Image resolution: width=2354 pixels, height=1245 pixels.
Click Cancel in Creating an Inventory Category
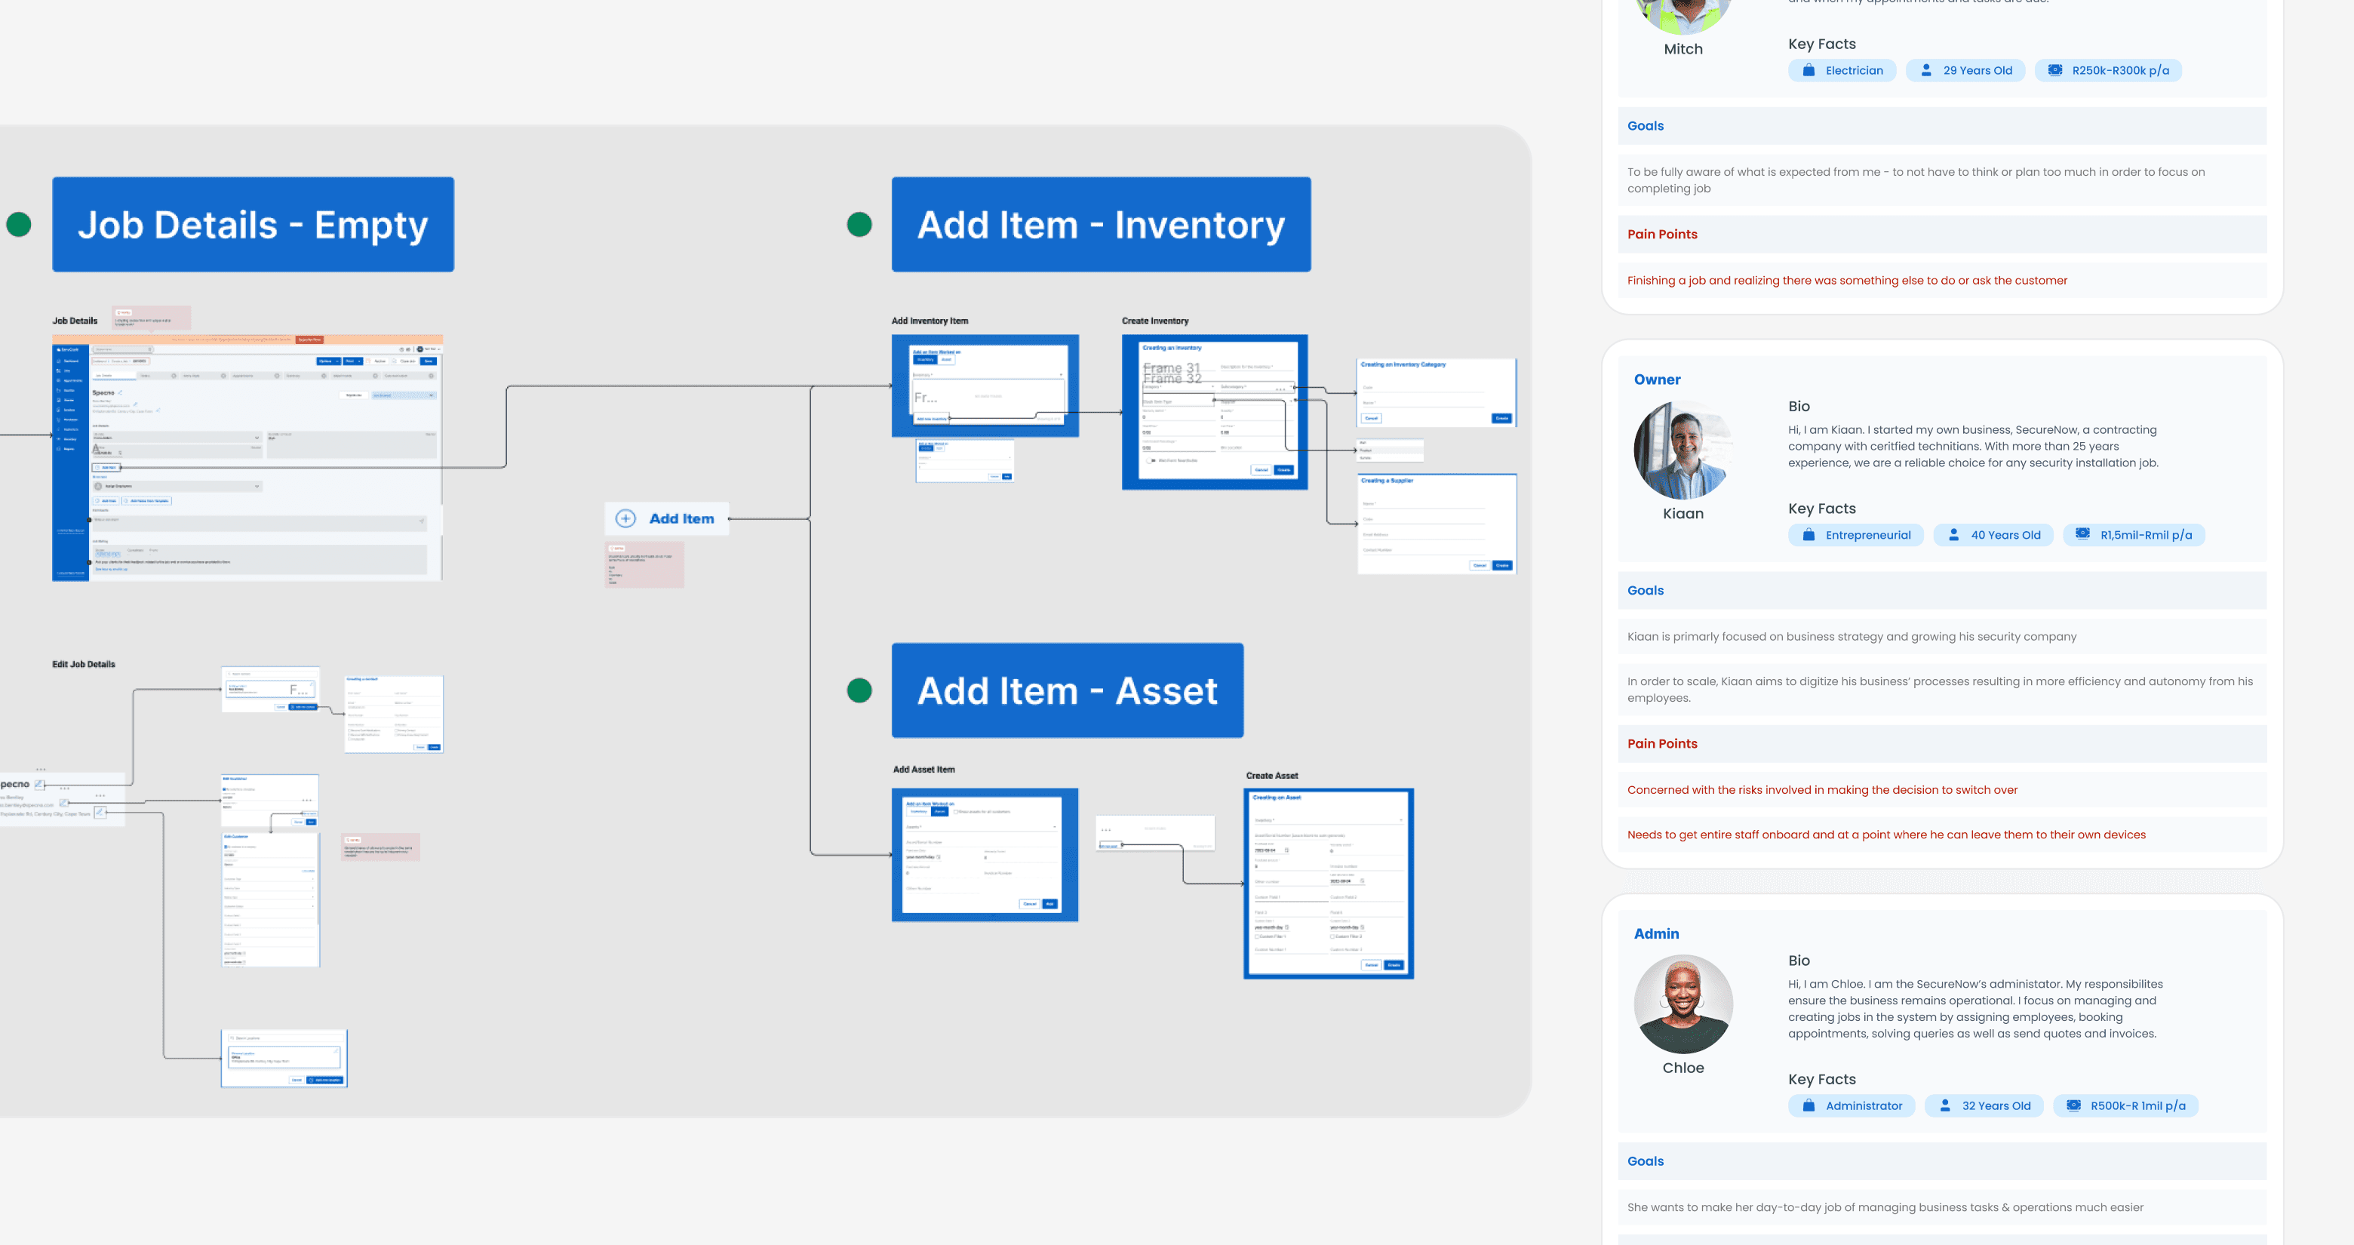click(1371, 418)
